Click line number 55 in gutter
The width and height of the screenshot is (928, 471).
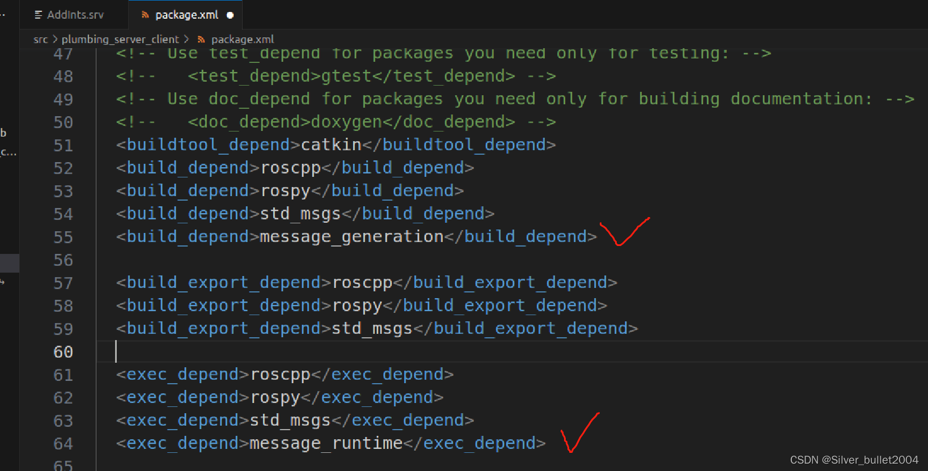coord(63,237)
